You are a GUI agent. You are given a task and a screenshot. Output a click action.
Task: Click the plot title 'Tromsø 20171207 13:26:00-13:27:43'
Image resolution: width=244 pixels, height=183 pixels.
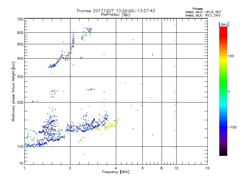point(116,11)
